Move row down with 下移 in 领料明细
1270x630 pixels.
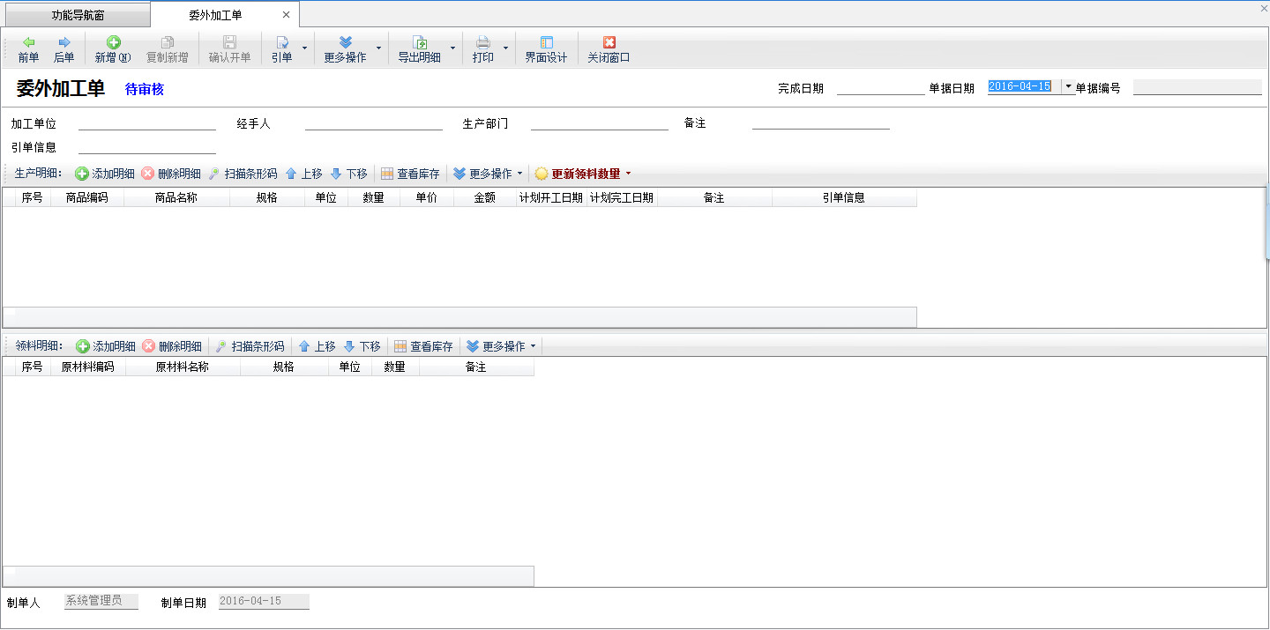(362, 346)
